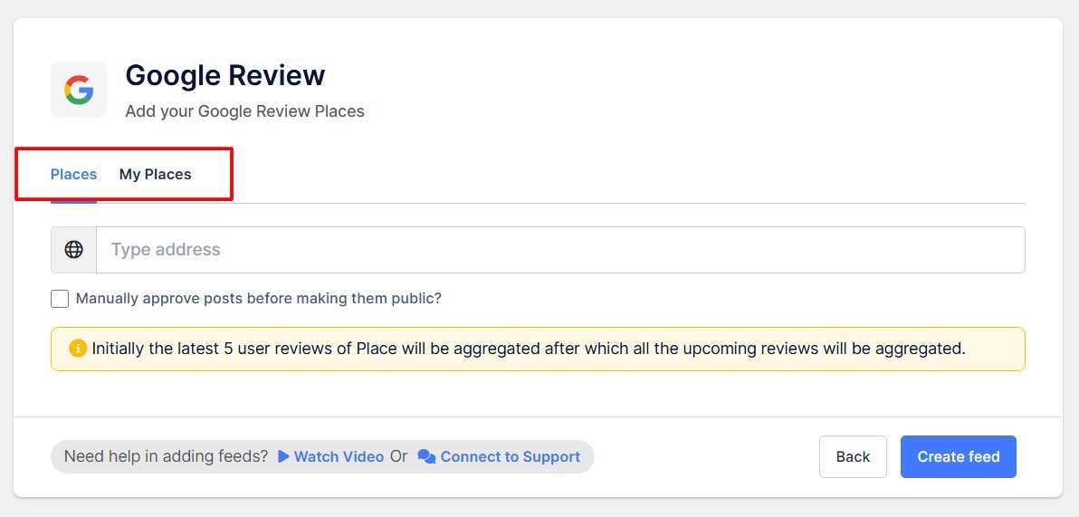Open the Watch Video link
The image size is (1079, 517).
(x=339, y=457)
